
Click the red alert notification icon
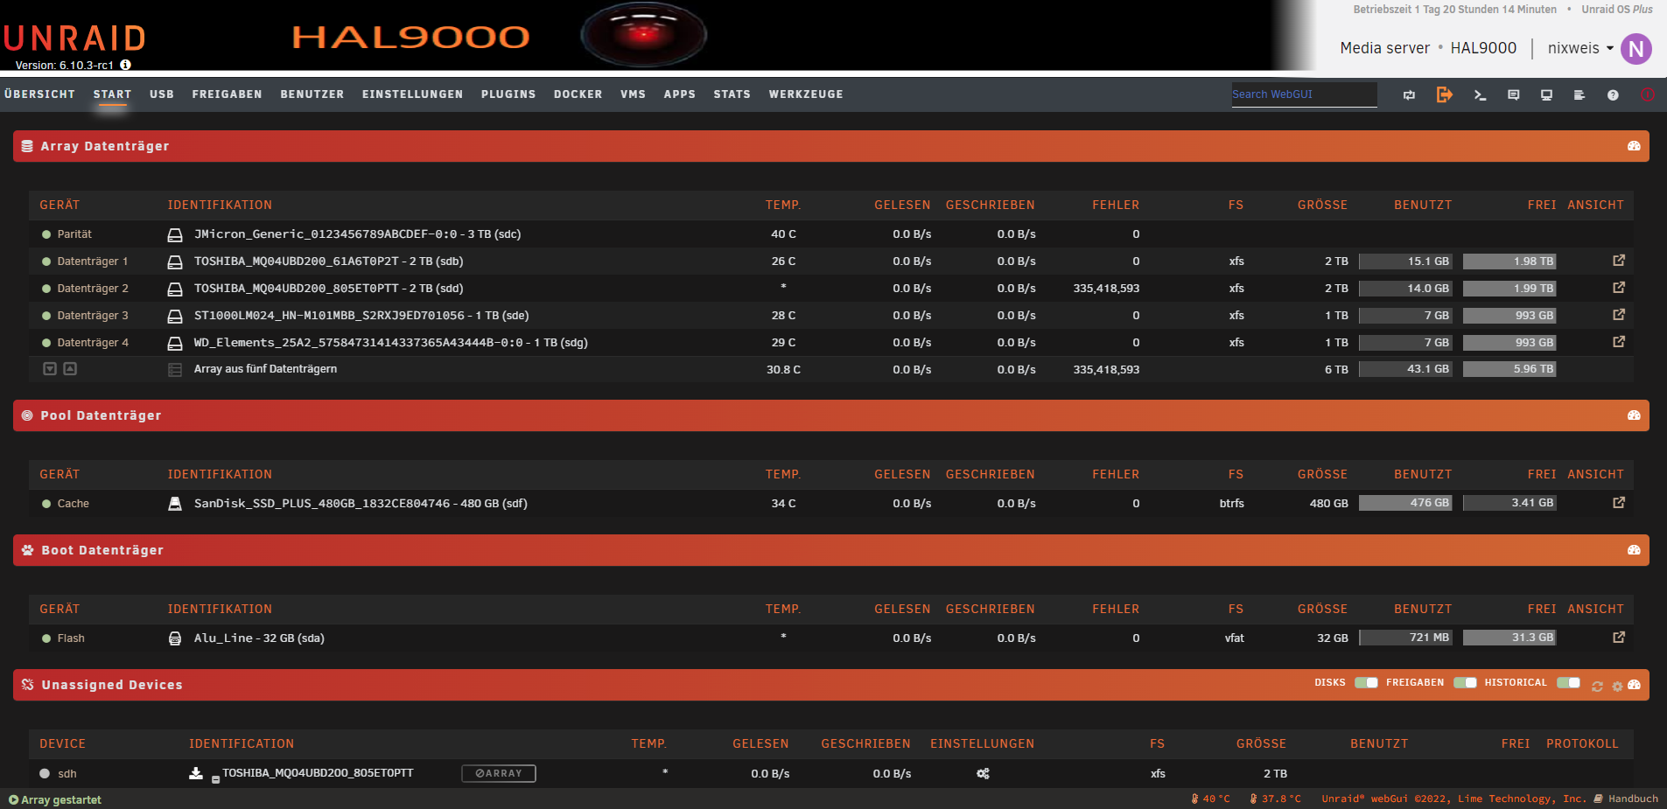[x=1648, y=94]
